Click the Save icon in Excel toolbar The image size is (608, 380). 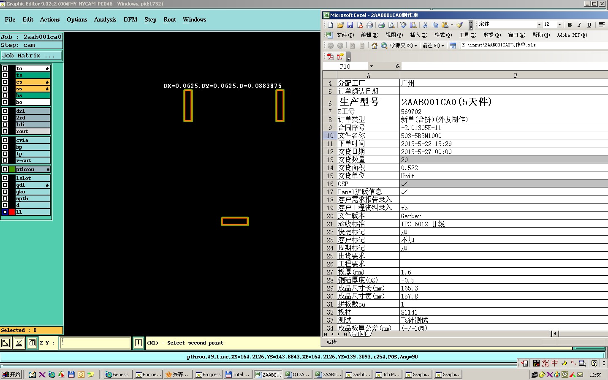[350, 25]
